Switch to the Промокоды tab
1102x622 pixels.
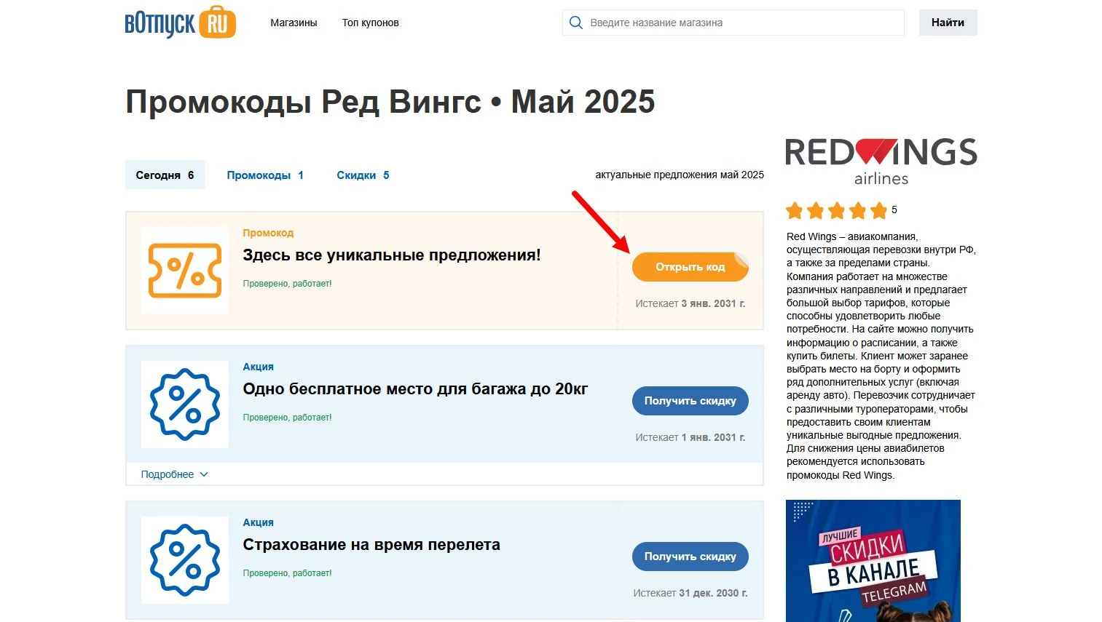click(265, 175)
